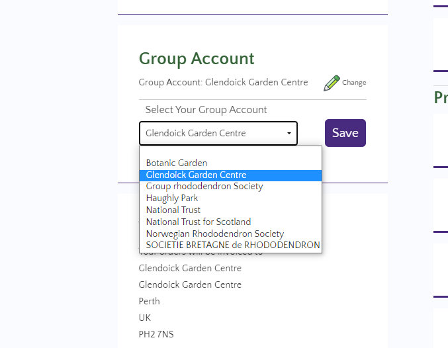The image size is (448, 348).
Task: Click the Perth address line
Action: tap(150, 301)
